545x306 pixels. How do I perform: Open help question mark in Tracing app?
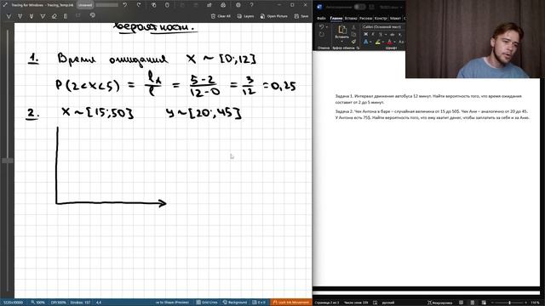(x=252, y=5)
